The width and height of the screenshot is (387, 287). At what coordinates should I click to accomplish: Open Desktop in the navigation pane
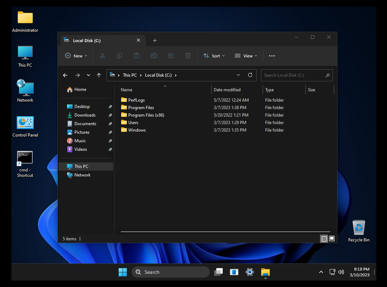click(86, 107)
